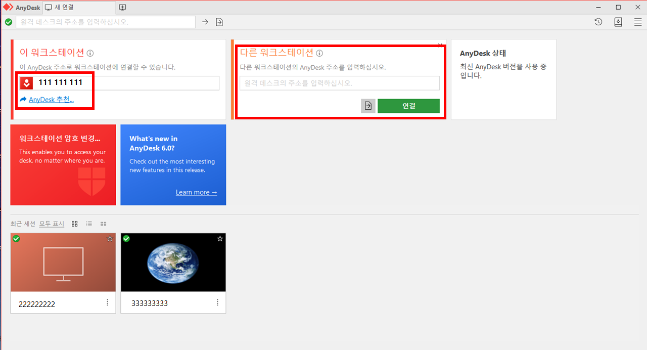Click the green 연결 button
The height and width of the screenshot is (350, 647).
408,106
